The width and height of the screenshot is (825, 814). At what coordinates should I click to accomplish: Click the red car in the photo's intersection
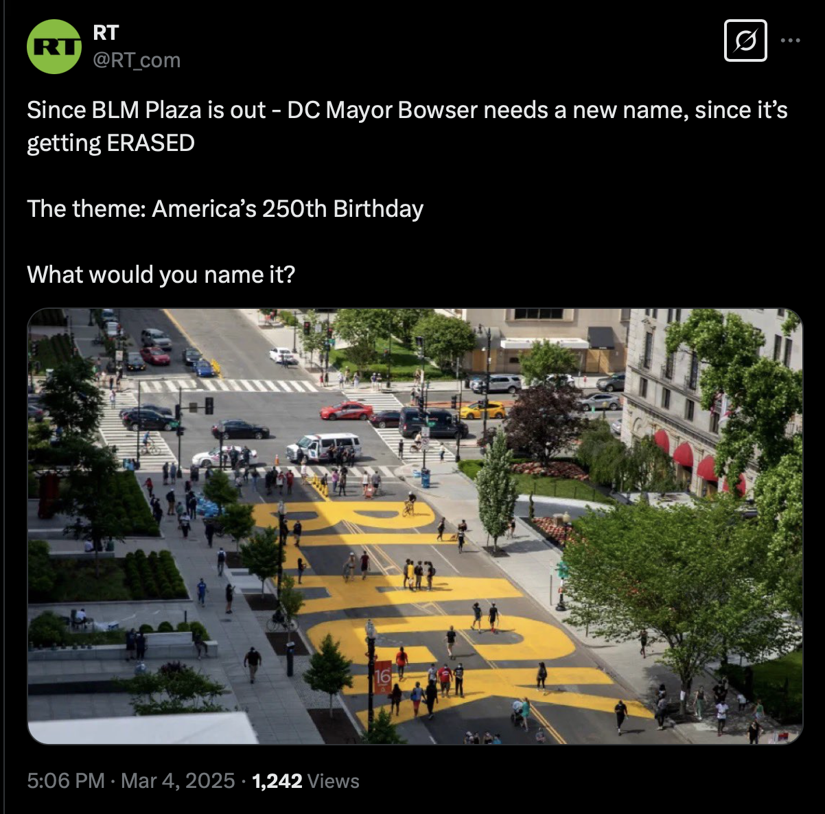click(x=347, y=410)
